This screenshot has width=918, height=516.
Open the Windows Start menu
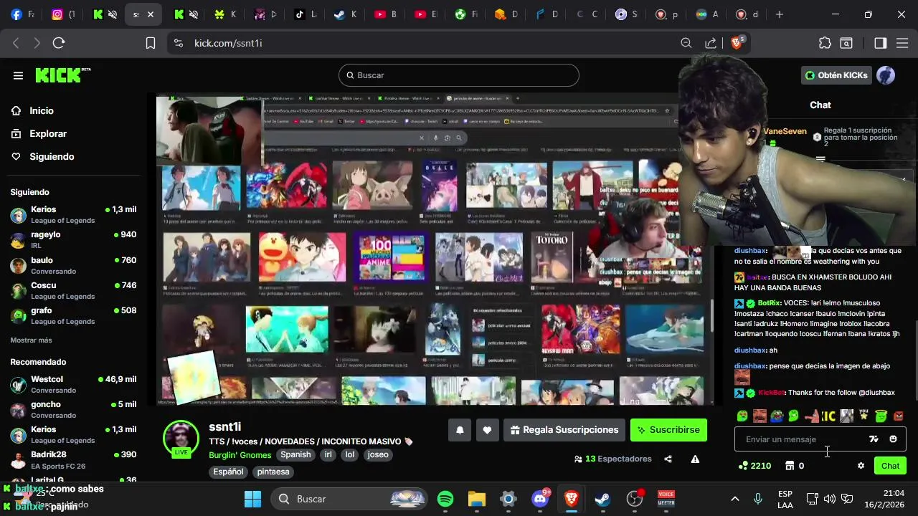[x=252, y=499]
